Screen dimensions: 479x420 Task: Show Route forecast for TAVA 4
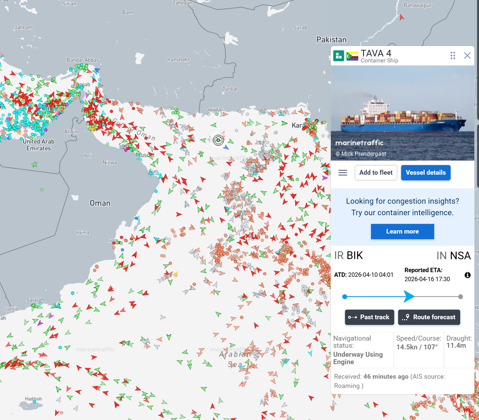point(429,317)
